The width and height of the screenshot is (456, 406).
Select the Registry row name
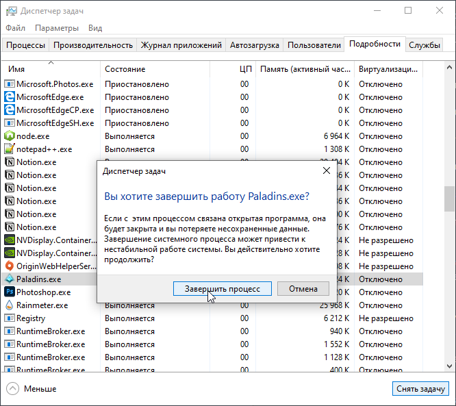click(x=31, y=318)
